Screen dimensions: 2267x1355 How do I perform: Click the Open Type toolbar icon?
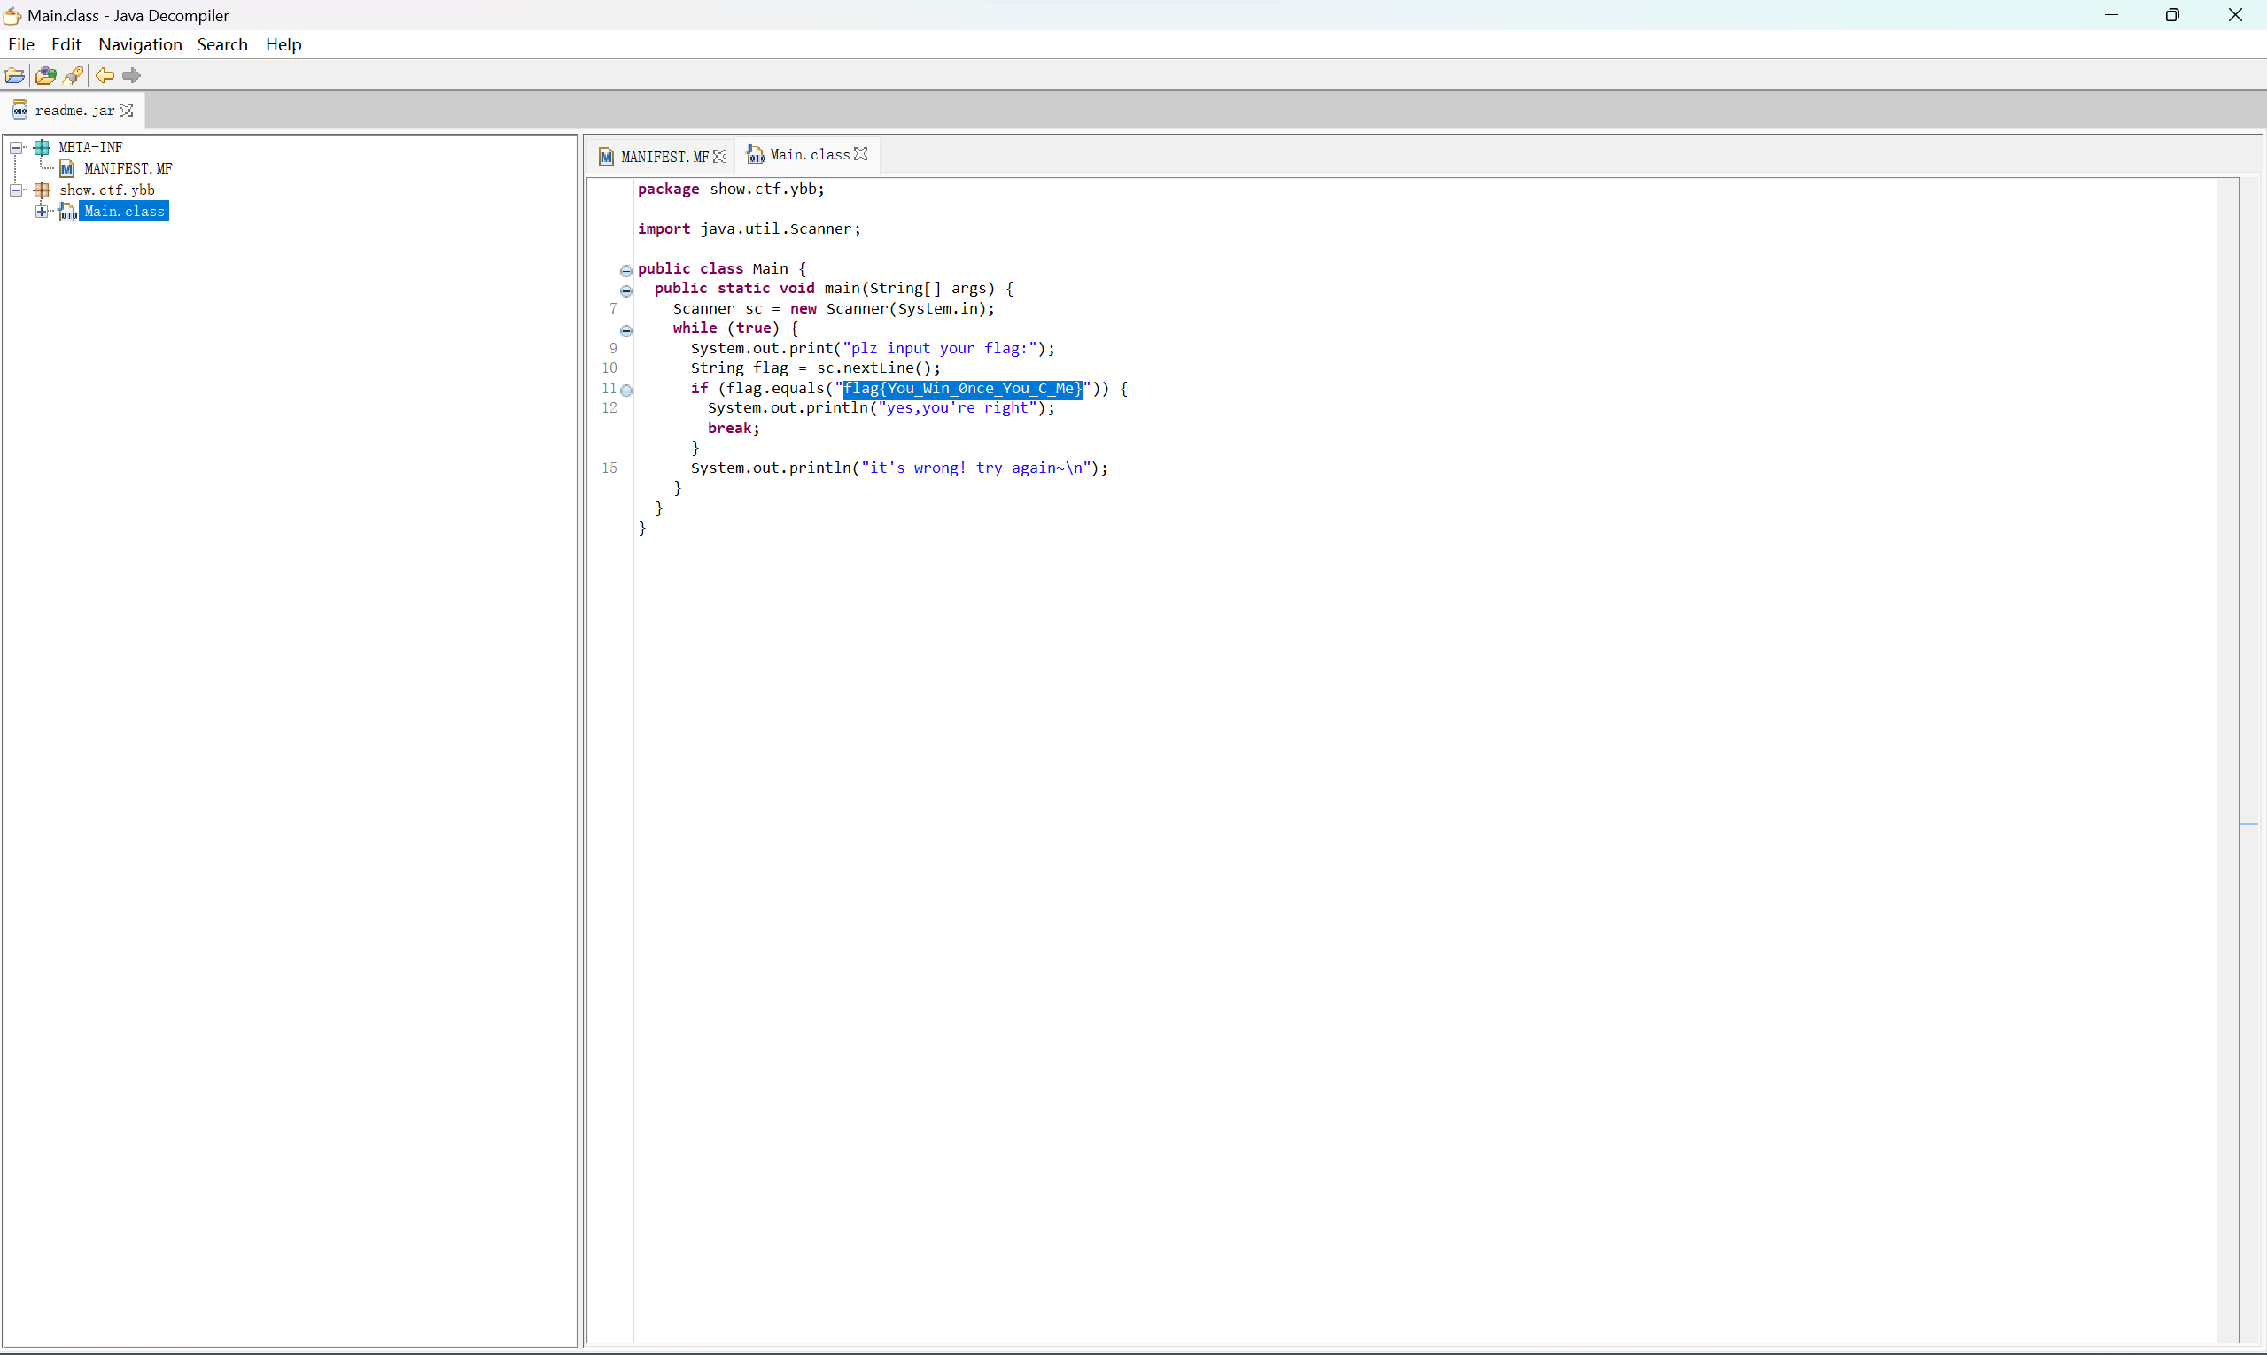(46, 75)
